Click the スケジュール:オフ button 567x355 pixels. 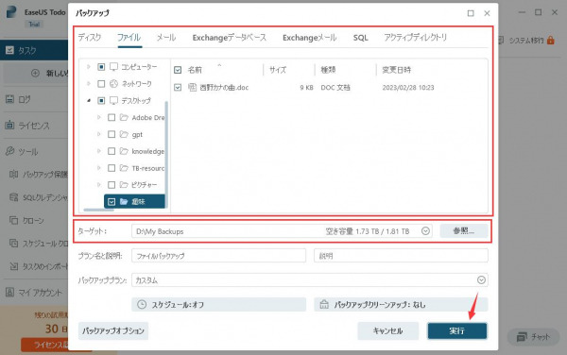click(x=219, y=304)
